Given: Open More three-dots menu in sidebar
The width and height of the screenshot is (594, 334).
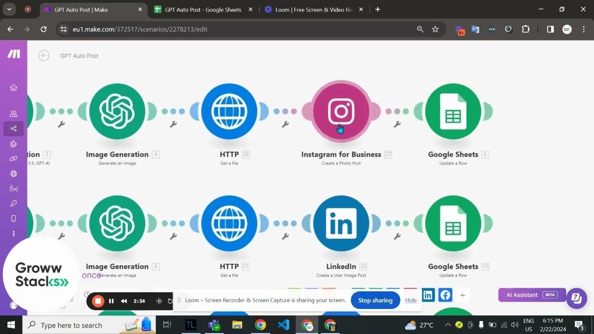Looking at the screenshot, I should [13, 233].
